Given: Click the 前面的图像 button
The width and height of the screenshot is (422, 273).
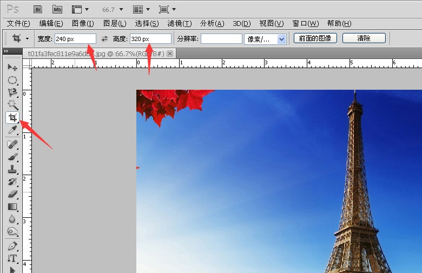Looking at the screenshot, I should point(315,38).
